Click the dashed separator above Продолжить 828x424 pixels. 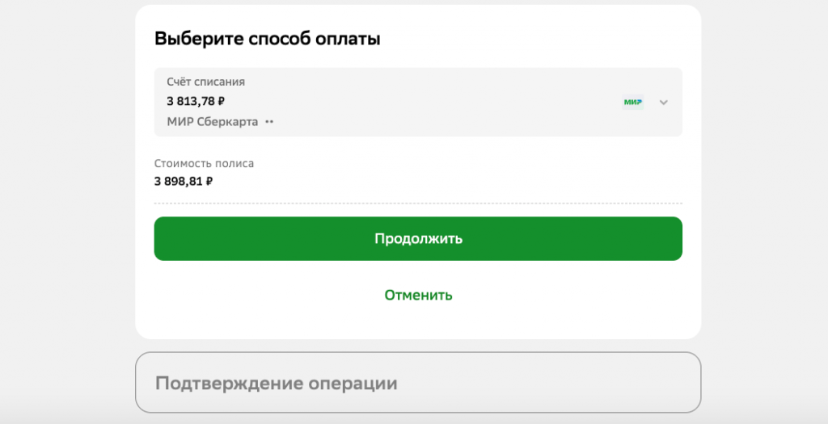417,204
